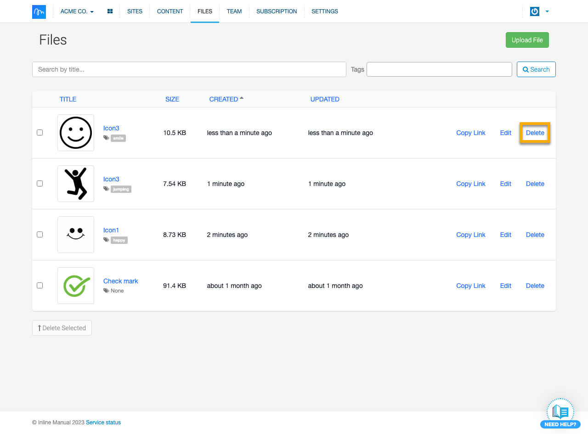
Task: Click the green check mark thumbnail
Action: click(76, 286)
